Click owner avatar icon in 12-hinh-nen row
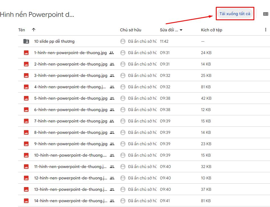 pyautogui.click(x=123, y=178)
